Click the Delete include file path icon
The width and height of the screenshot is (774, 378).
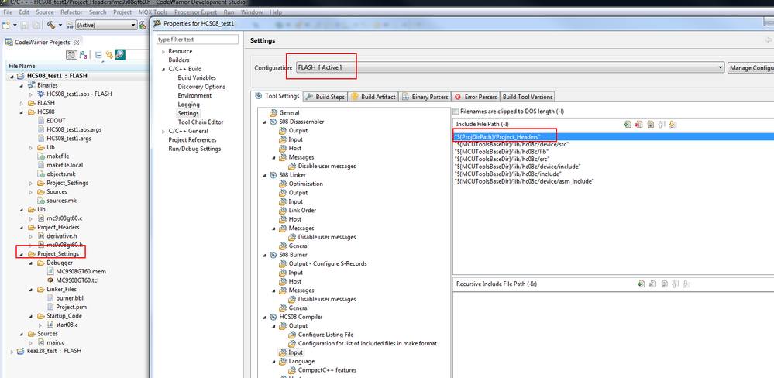pyautogui.click(x=638, y=125)
